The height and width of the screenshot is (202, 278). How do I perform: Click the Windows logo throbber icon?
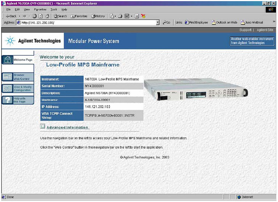pyautogui.click(x=271, y=10)
